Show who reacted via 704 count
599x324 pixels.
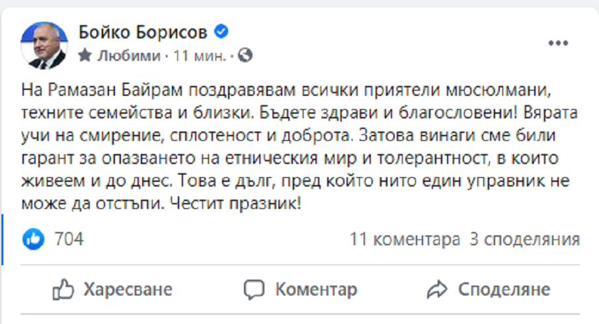[x=69, y=239]
